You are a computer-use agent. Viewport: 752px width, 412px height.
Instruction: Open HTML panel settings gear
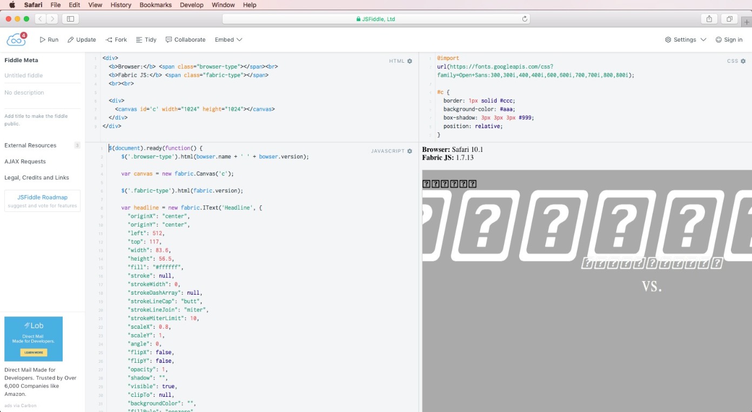409,61
